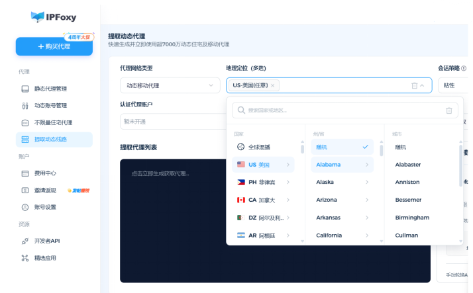Image resolution: width=473 pixels, height=293 pixels.
Task: Open the 代理网络类型 dropdown
Action: pos(170,85)
